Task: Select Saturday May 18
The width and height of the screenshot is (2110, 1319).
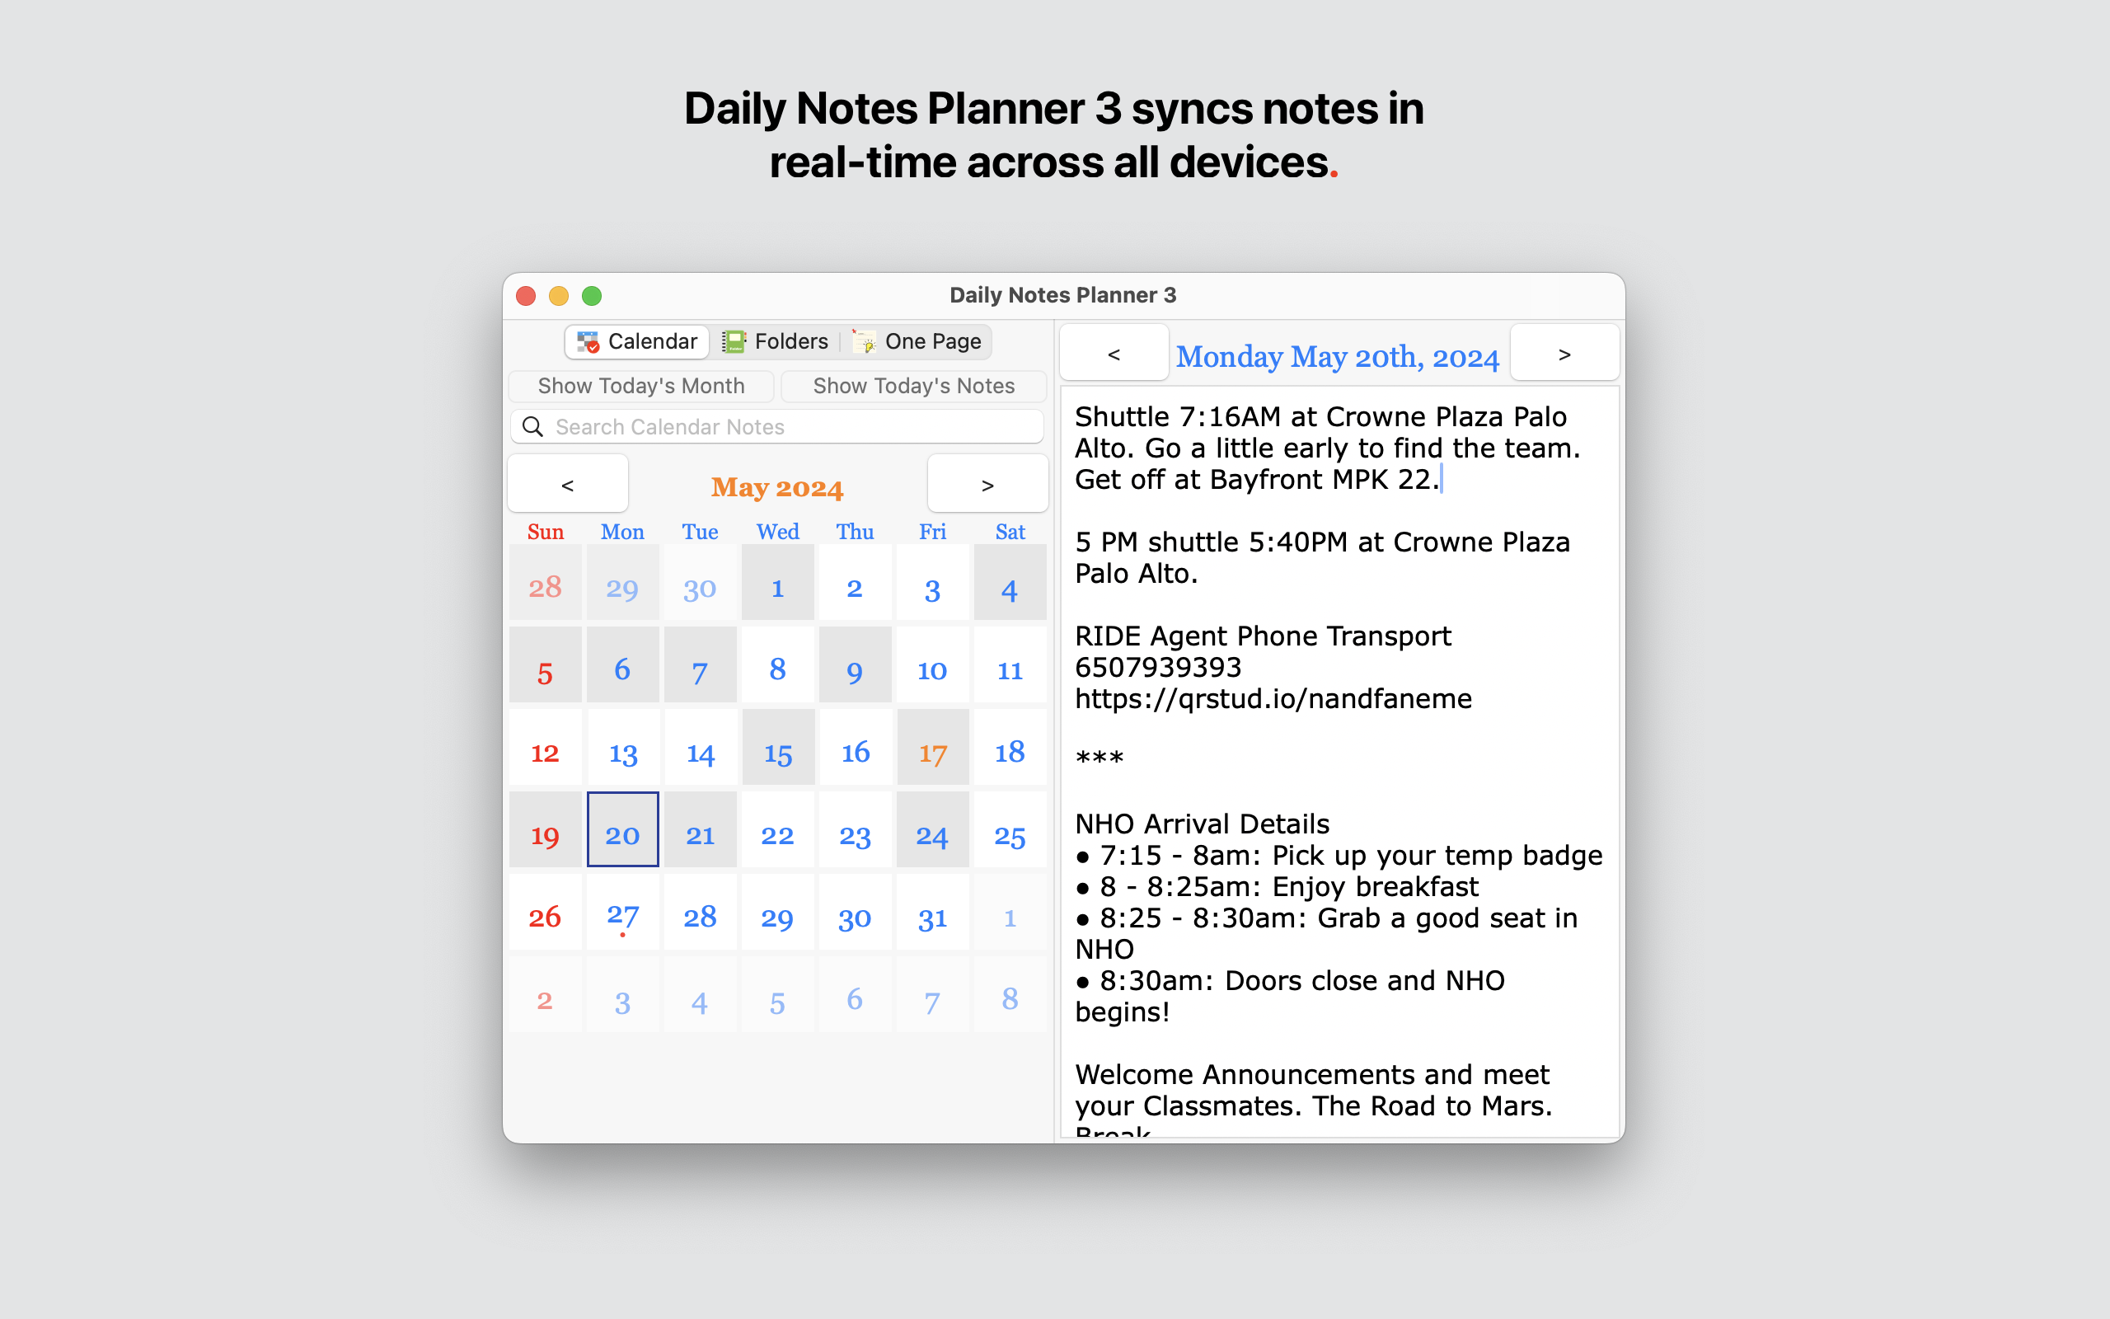Action: pos(1010,748)
